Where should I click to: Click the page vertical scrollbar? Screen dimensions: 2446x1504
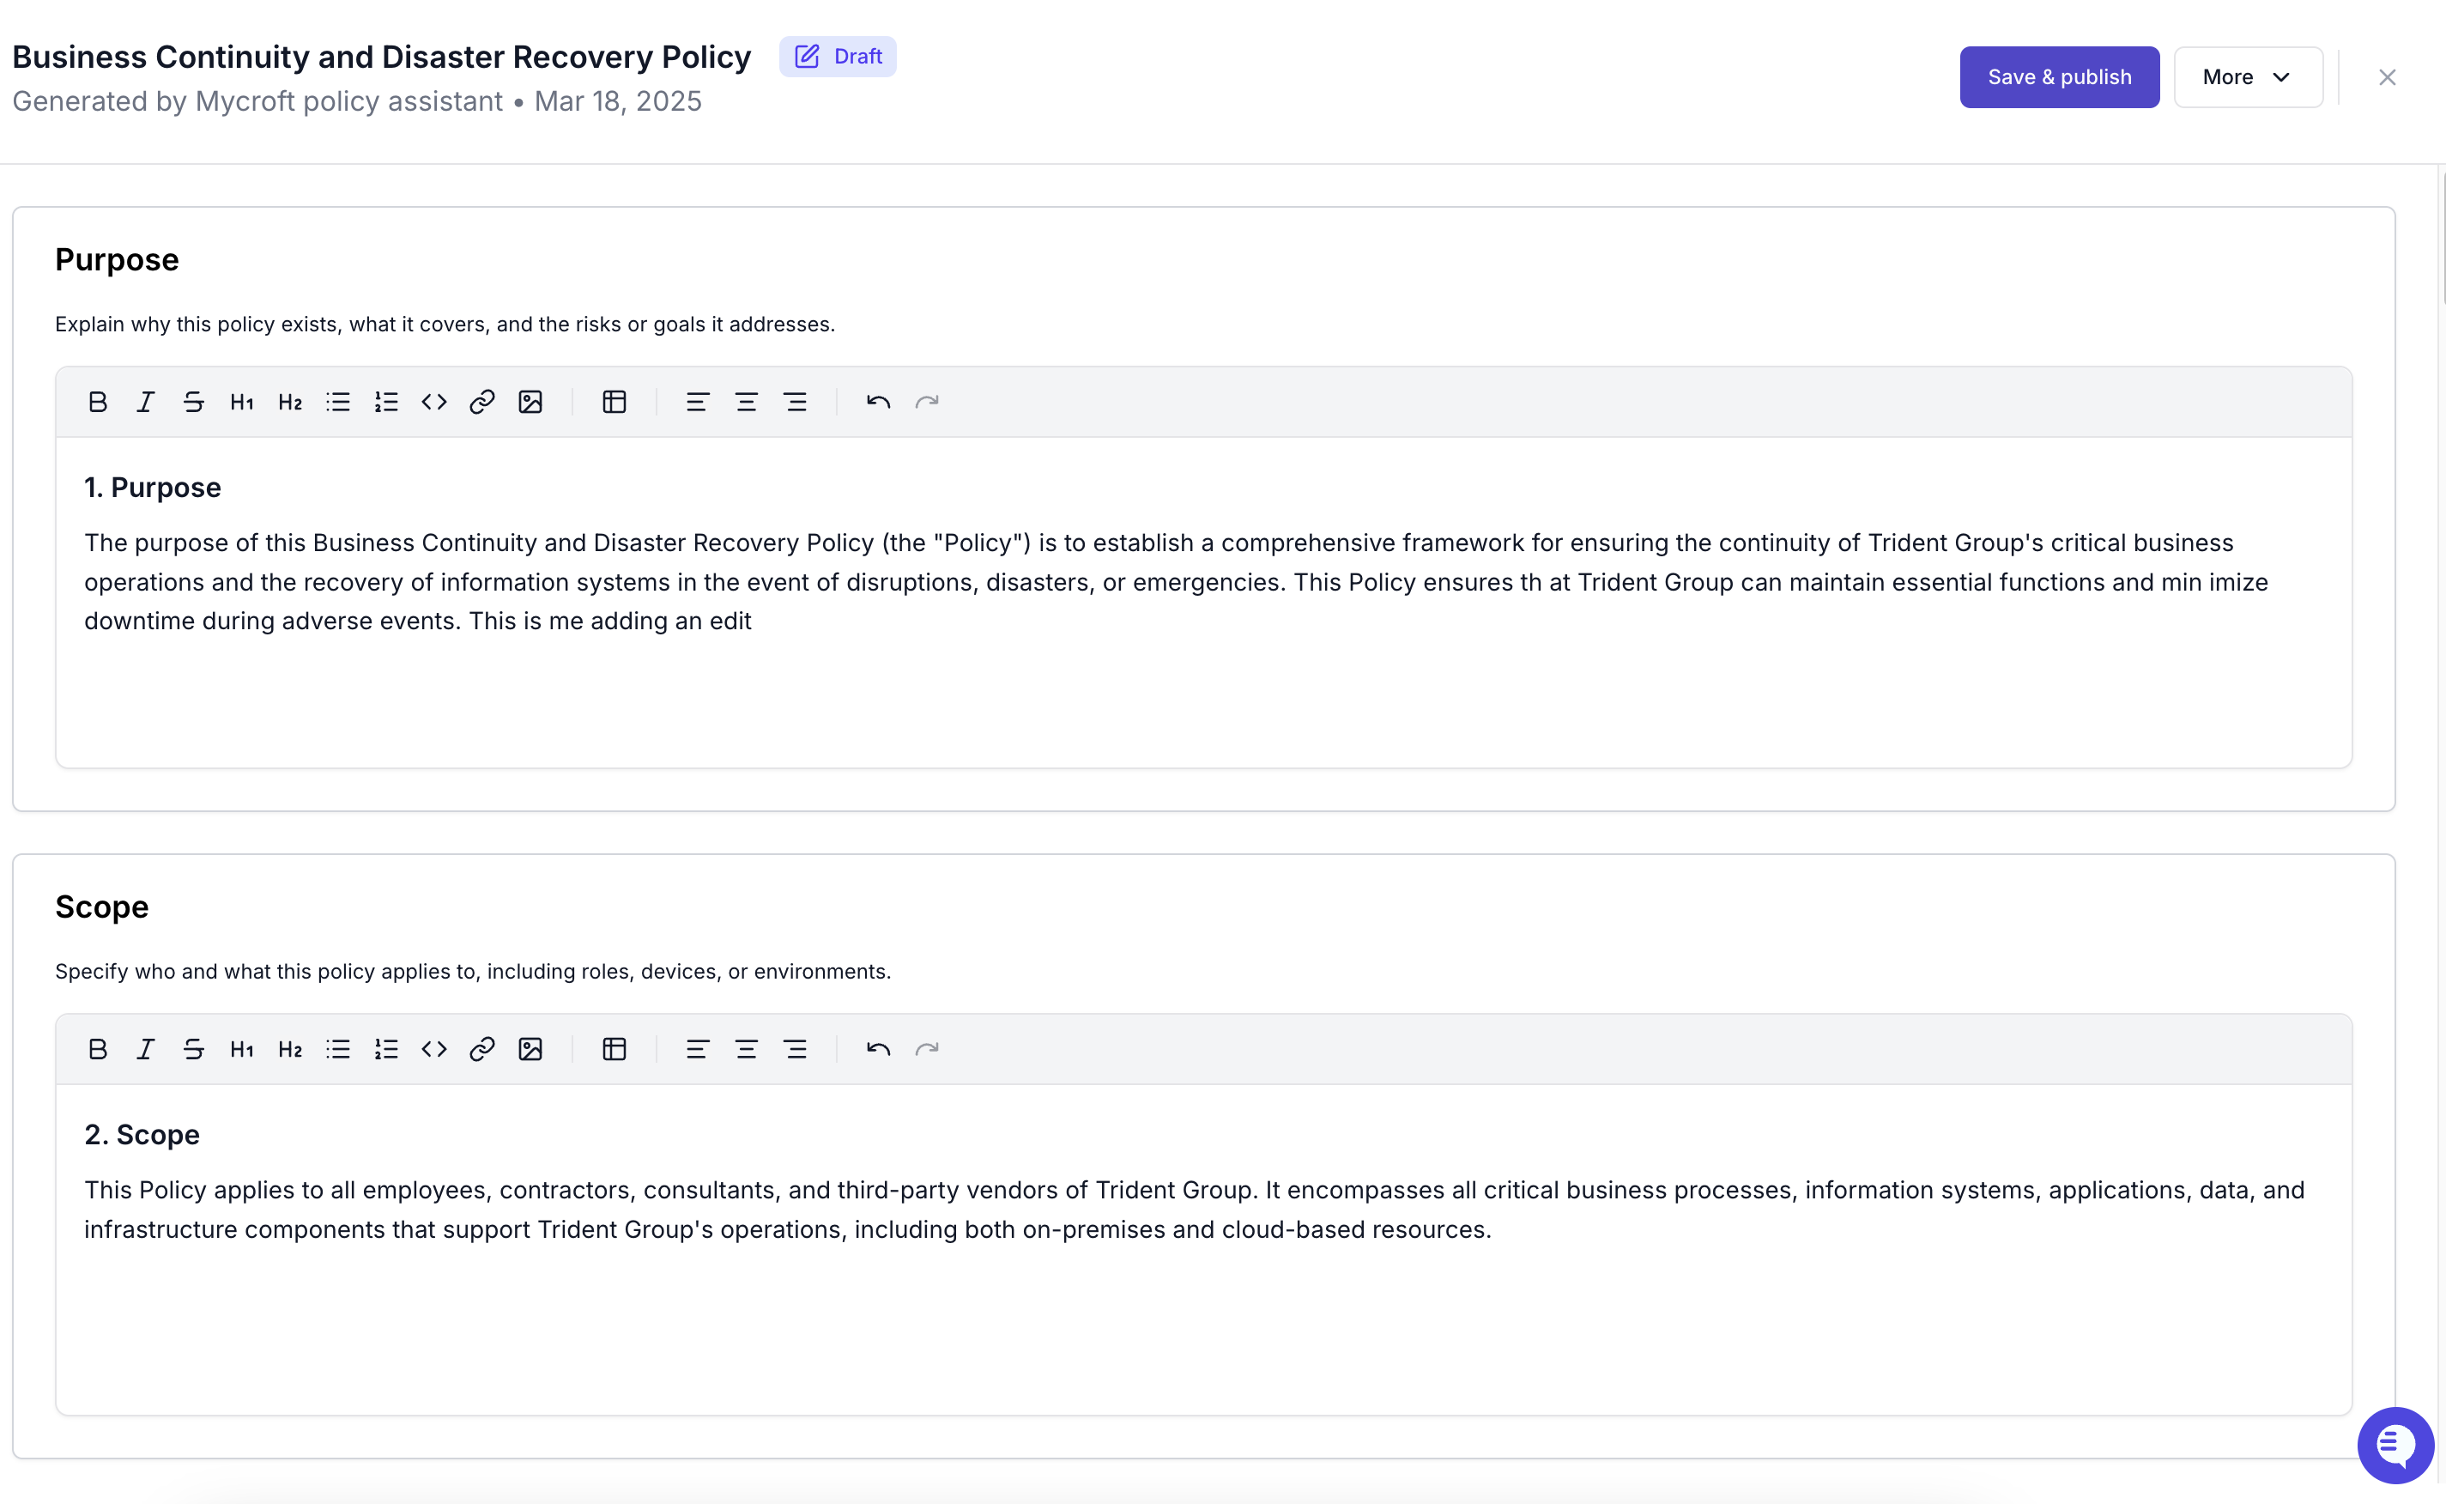(2442, 239)
